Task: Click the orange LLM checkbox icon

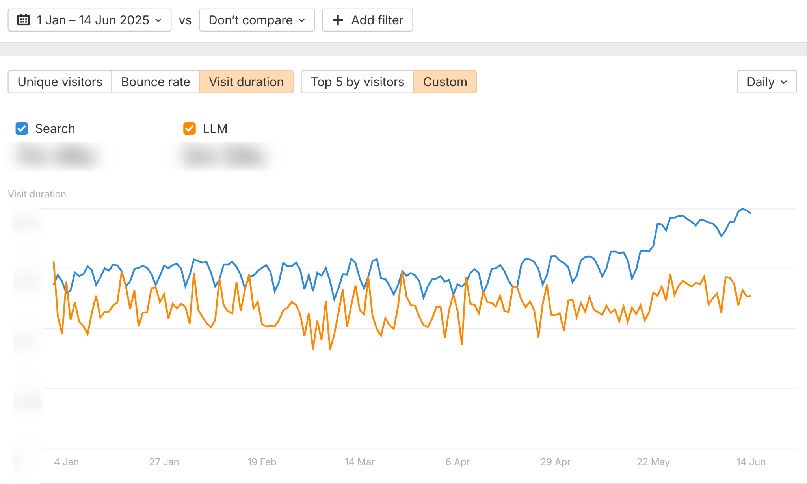Action: click(x=189, y=128)
